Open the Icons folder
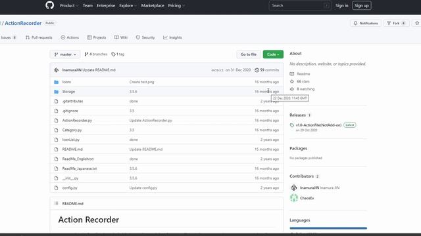The width and height of the screenshot is (421, 236). 66,82
